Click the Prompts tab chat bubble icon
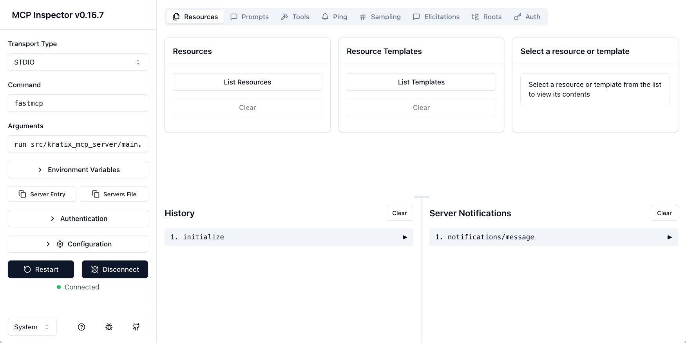The height and width of the screenshot is (343, 686). (234, 17)
